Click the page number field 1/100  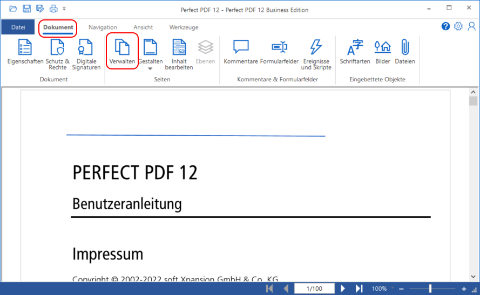coord(314,289)
